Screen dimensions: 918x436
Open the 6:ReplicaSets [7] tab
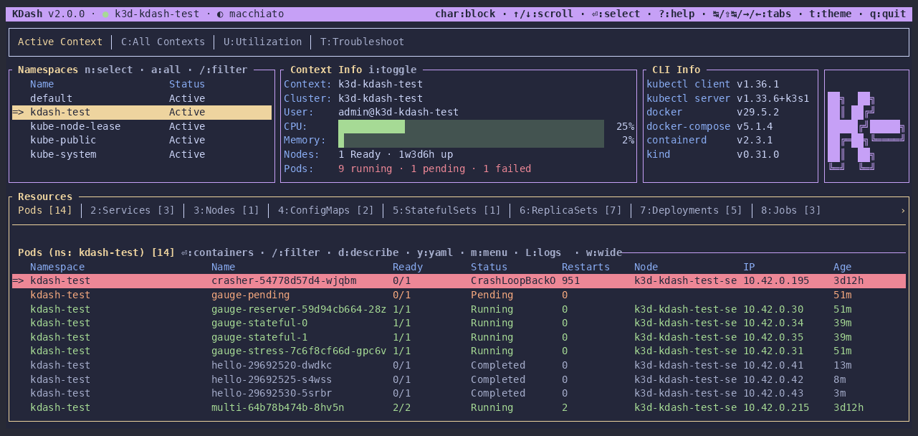point(570,211)
